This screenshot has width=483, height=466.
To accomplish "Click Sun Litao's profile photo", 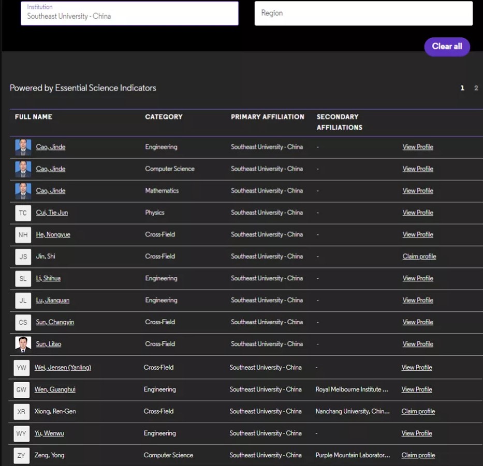I will 23,344.
